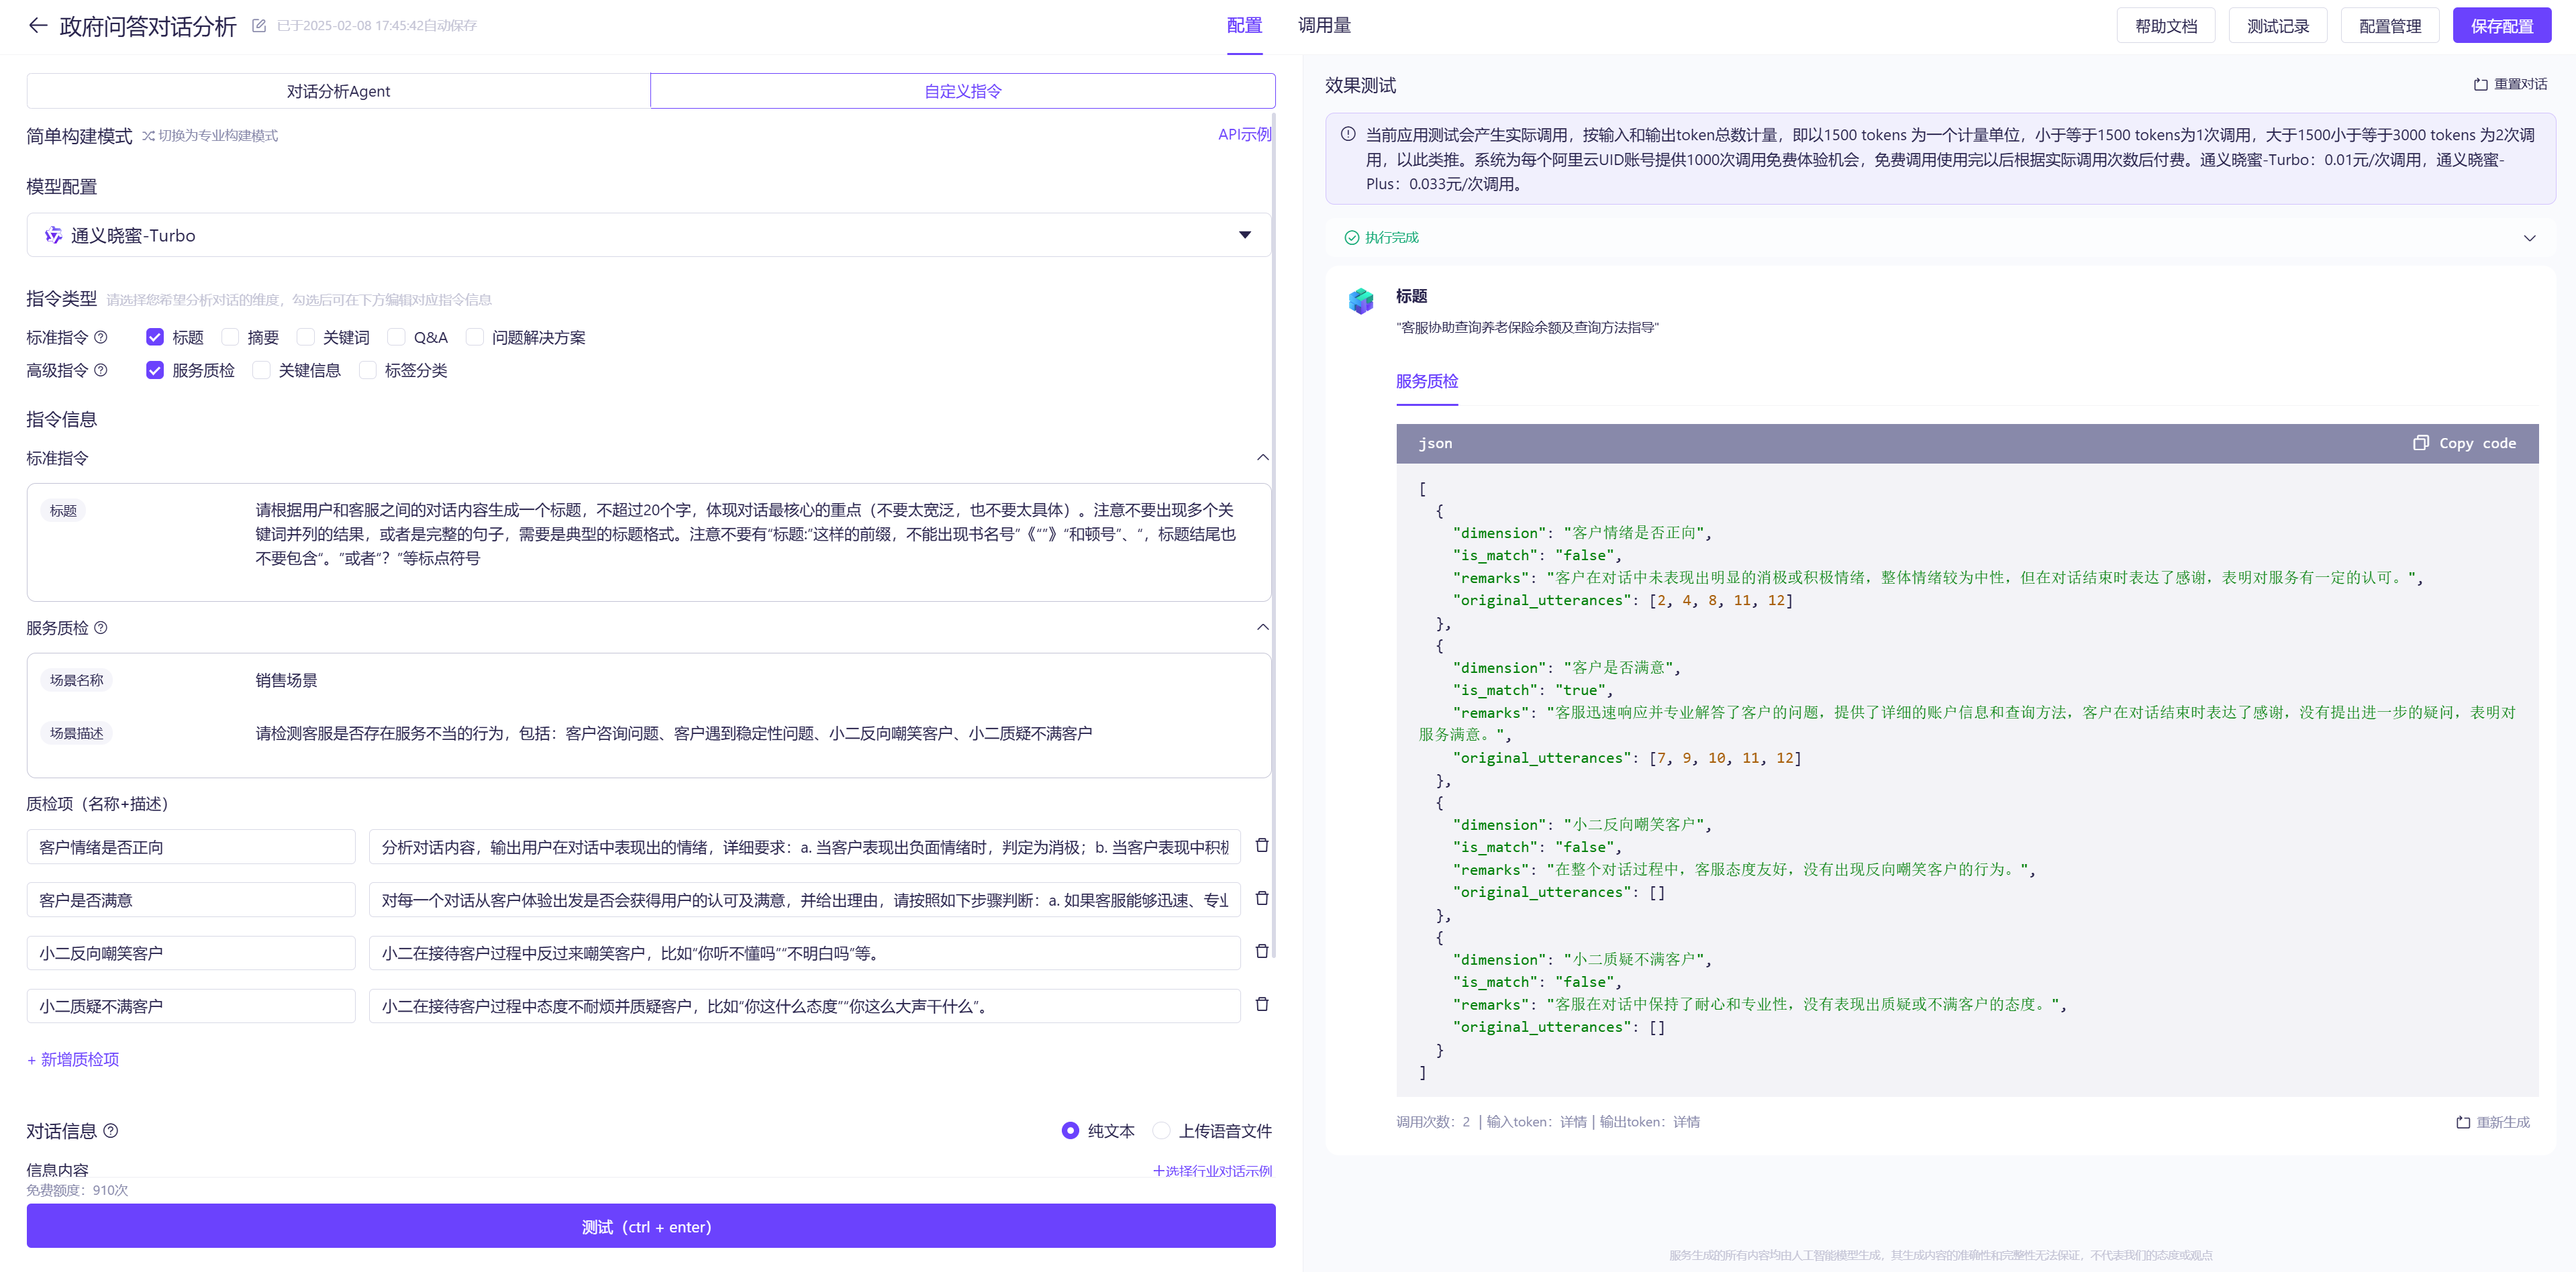The height and width of the screenshot is (1272, 2576).
Task: Click the Copy code icon
Action: [x=2420, y=443]
